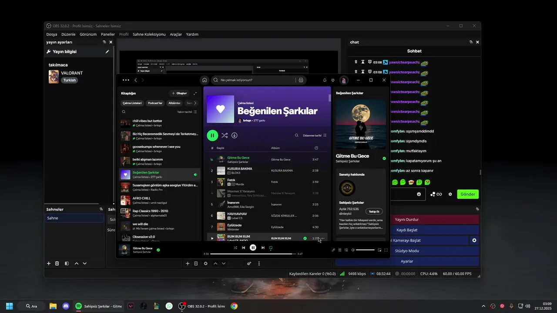Skip to next track in player bar
The width and height of the screenshot is (557, 313).
[263, 247]
